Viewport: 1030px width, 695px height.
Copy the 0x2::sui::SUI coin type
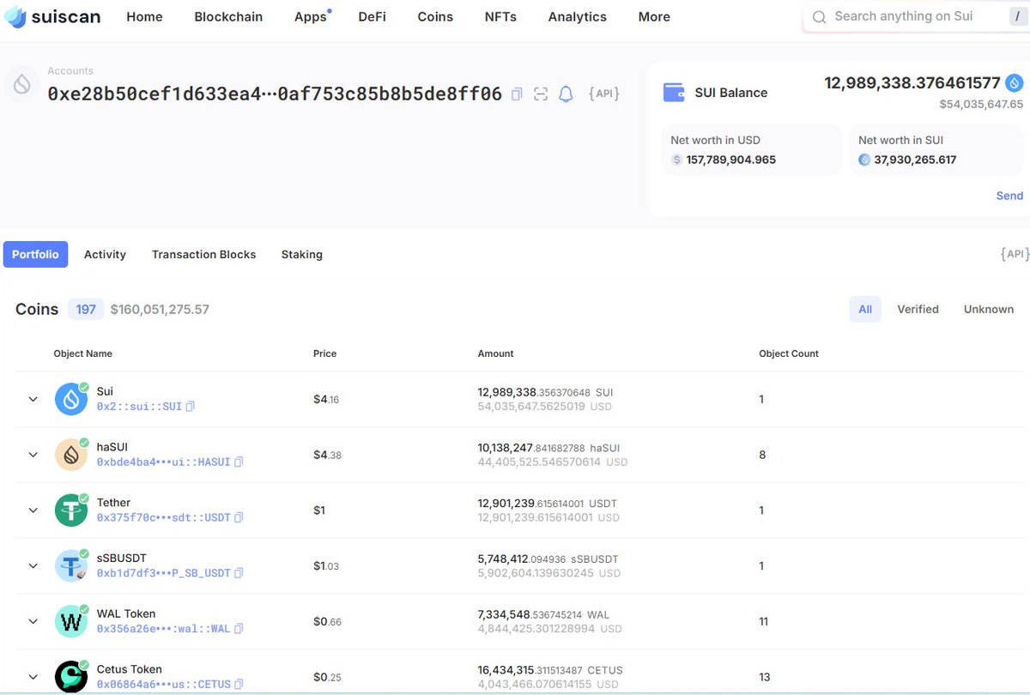tap(191, 407)
